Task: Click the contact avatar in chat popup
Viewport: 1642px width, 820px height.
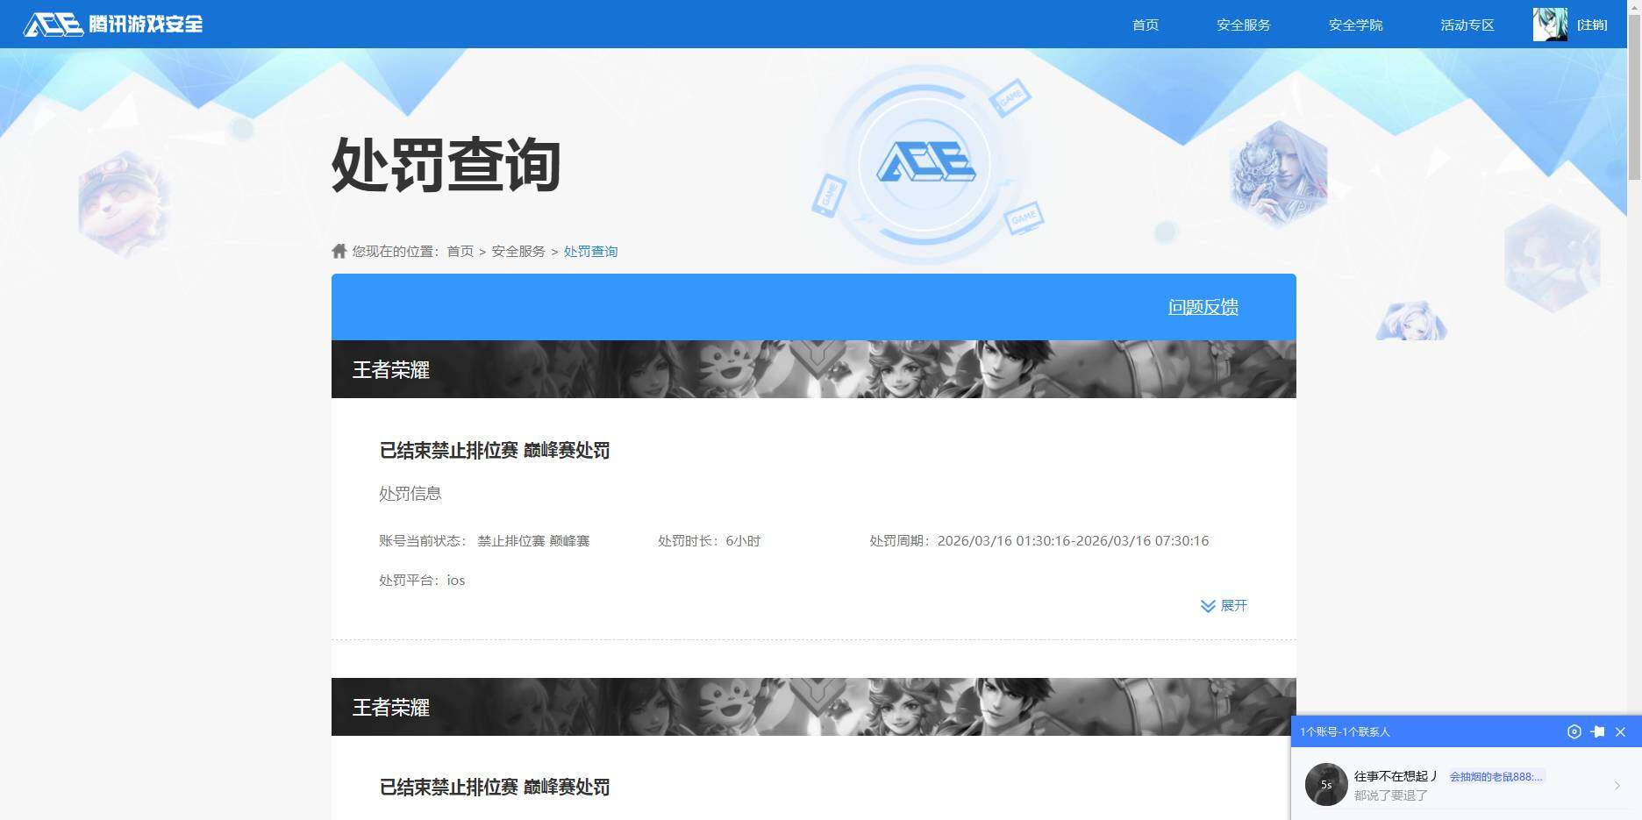Action: click(x=1326, y=784)
